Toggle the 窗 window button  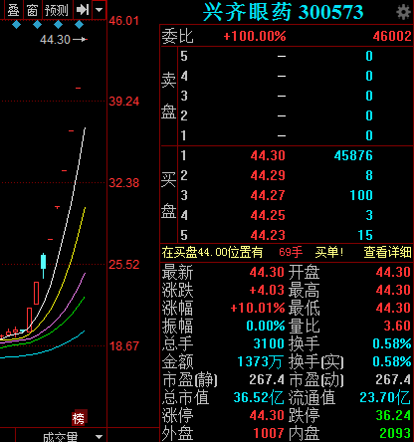(32, 10)
